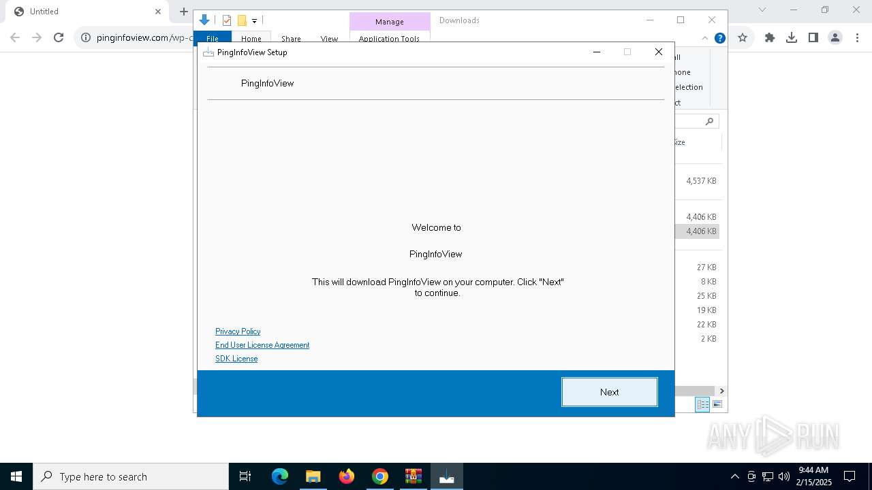Viewport: 872px width, 490px height.
Task: Select the 27 KB file row
Action: 698,267
